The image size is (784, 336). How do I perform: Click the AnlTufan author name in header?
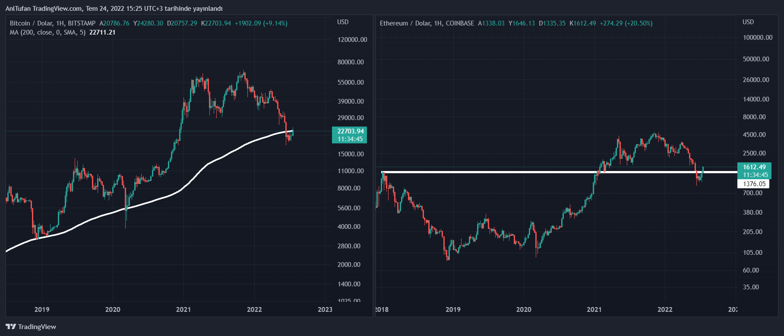point(18,9)
